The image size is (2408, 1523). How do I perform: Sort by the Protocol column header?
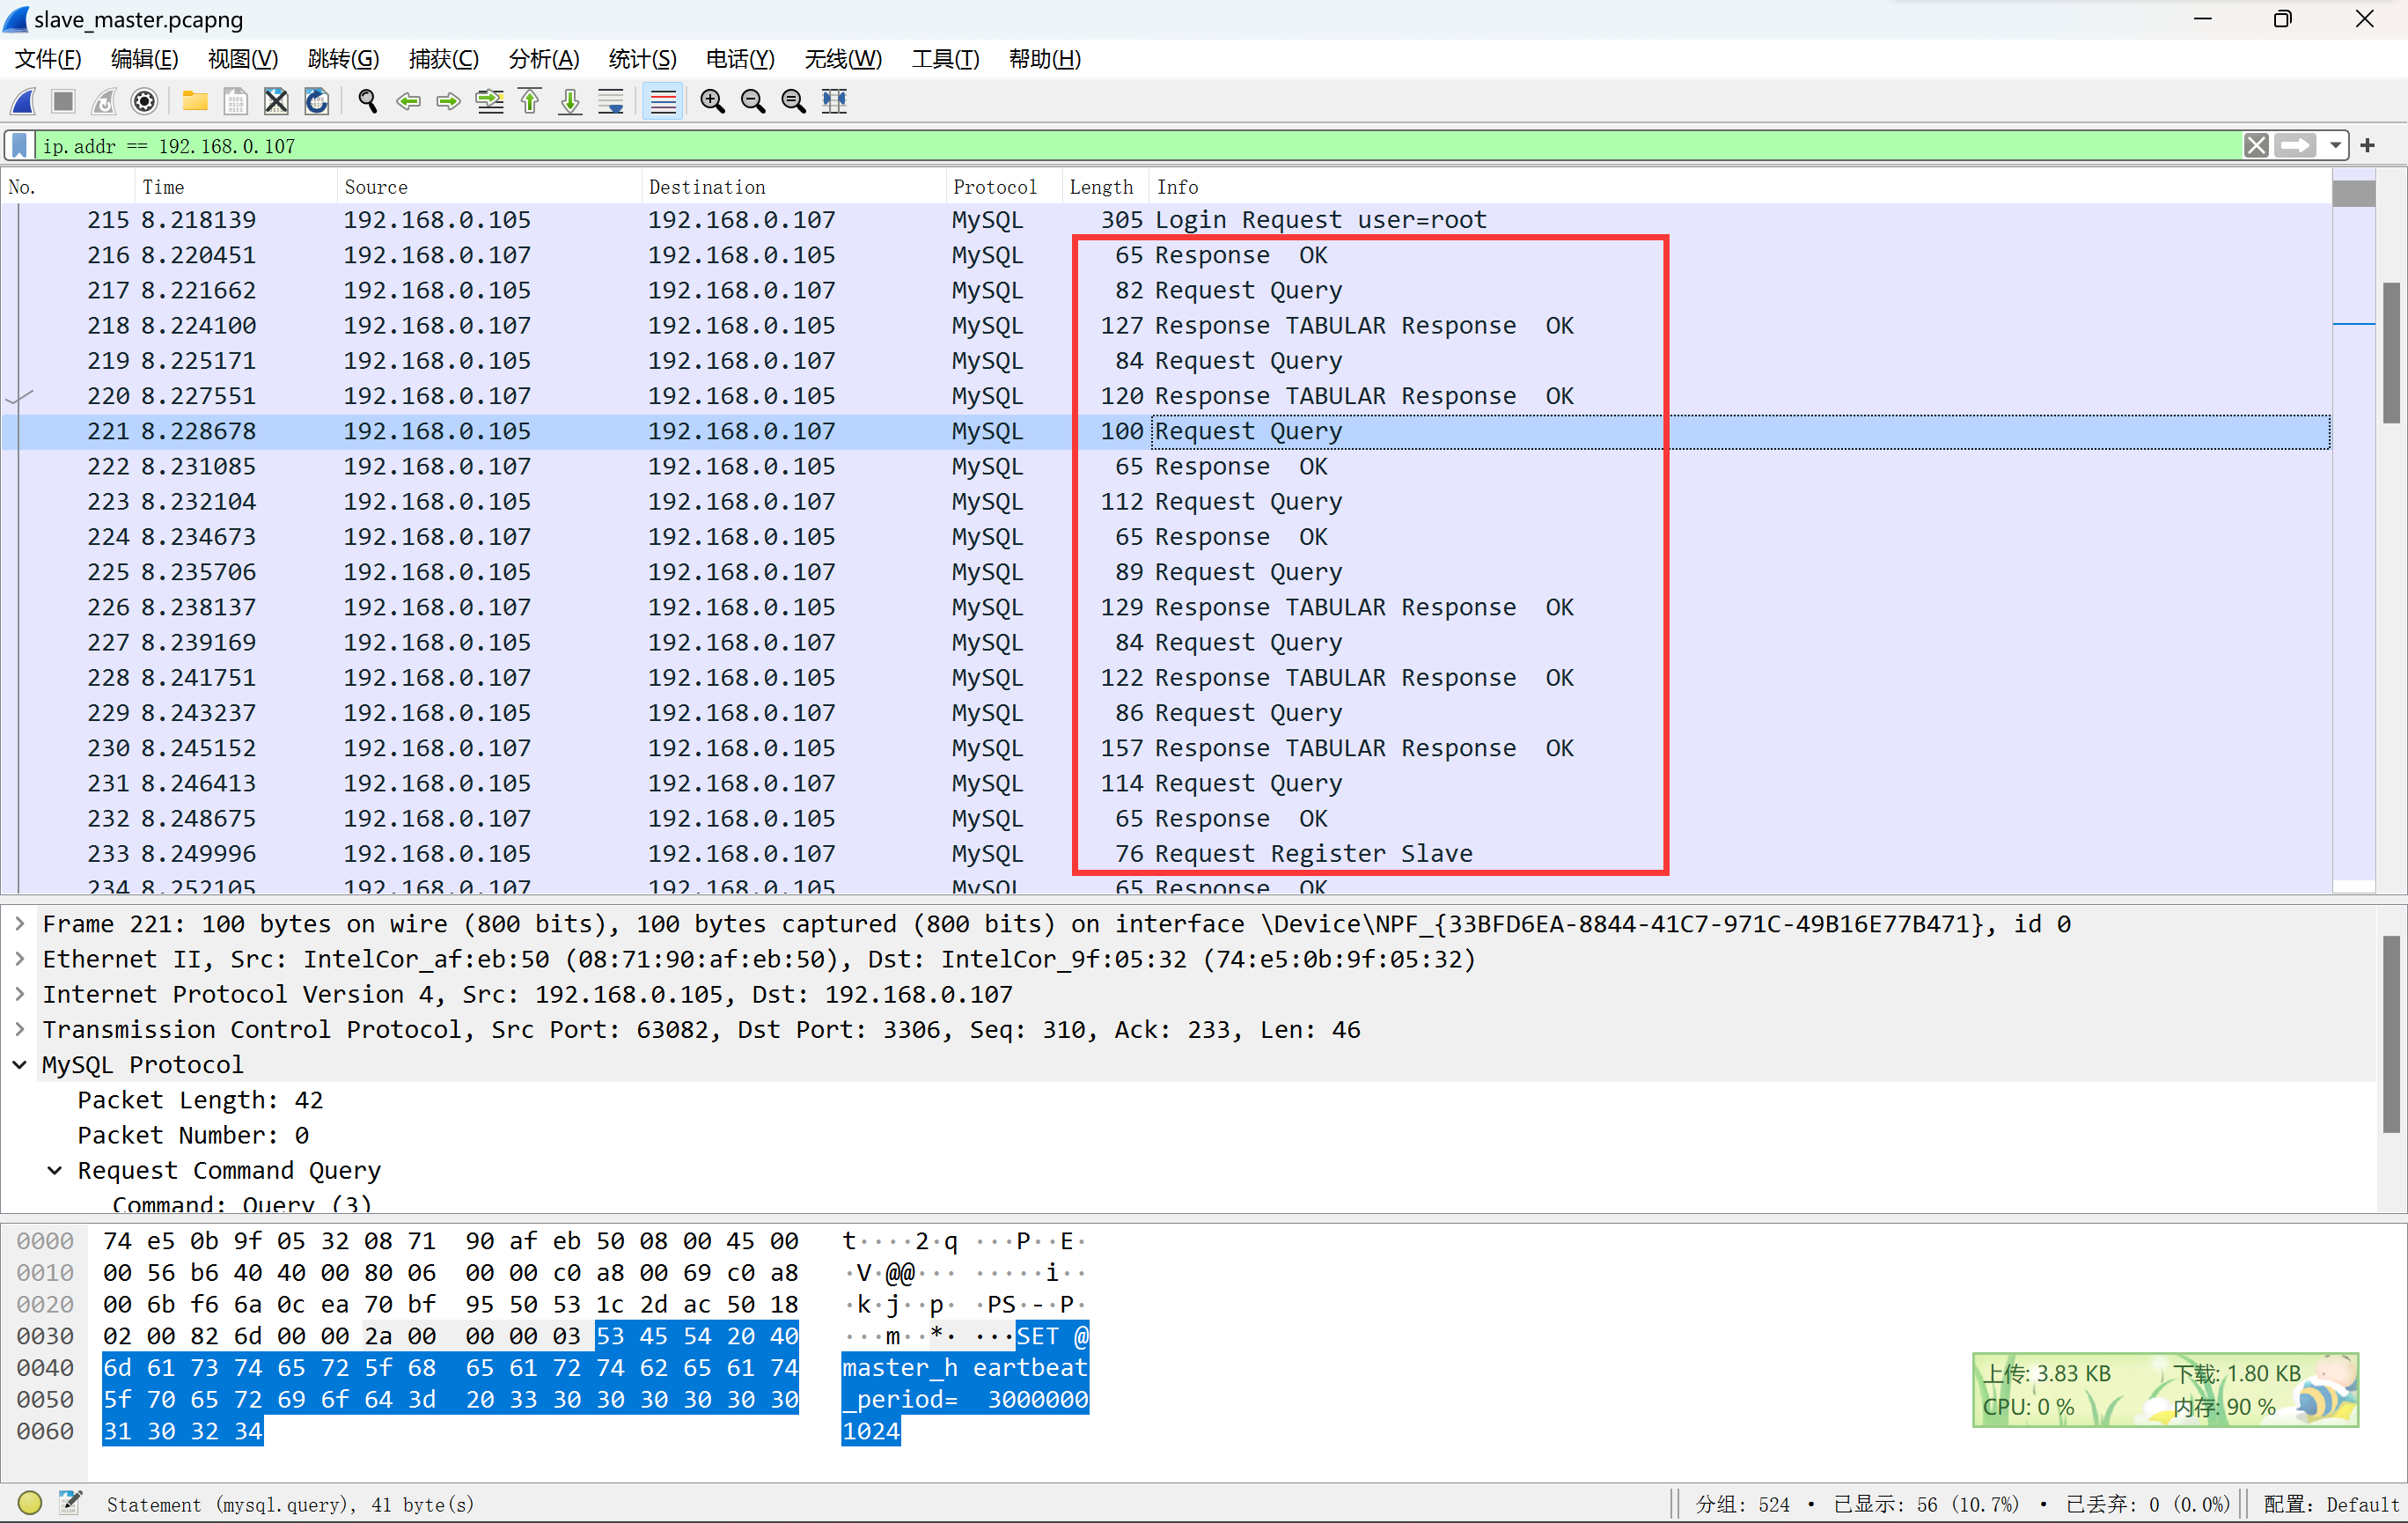click(x=1004, y=187)
